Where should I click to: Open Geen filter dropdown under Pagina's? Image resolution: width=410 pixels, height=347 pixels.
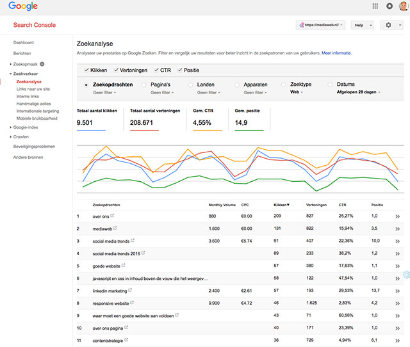coord(162,92)
